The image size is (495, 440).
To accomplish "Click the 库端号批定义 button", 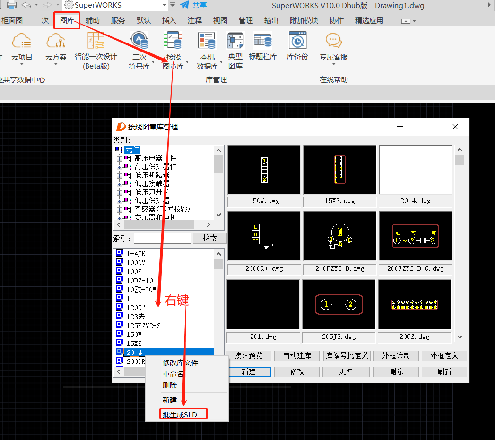I will pos(347,356).
